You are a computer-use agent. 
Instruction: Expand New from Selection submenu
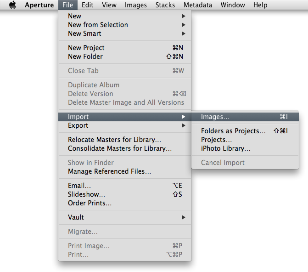coord(98,25)
